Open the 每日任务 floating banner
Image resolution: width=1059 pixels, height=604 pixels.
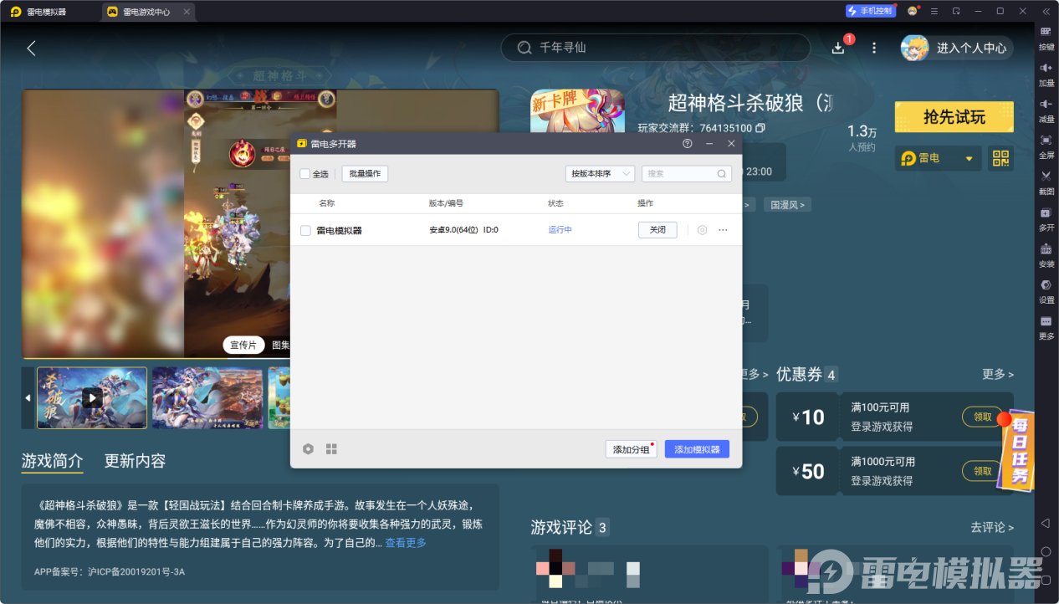coord(1017,449)
